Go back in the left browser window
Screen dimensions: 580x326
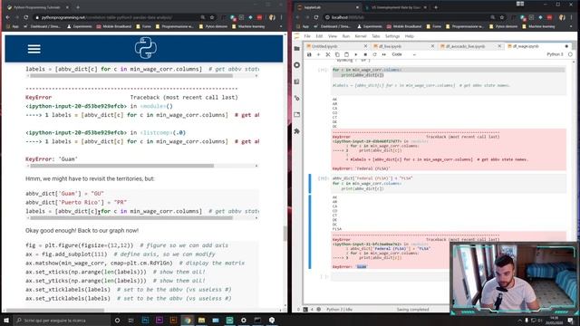pyautogui.click(x=8, y=17)
